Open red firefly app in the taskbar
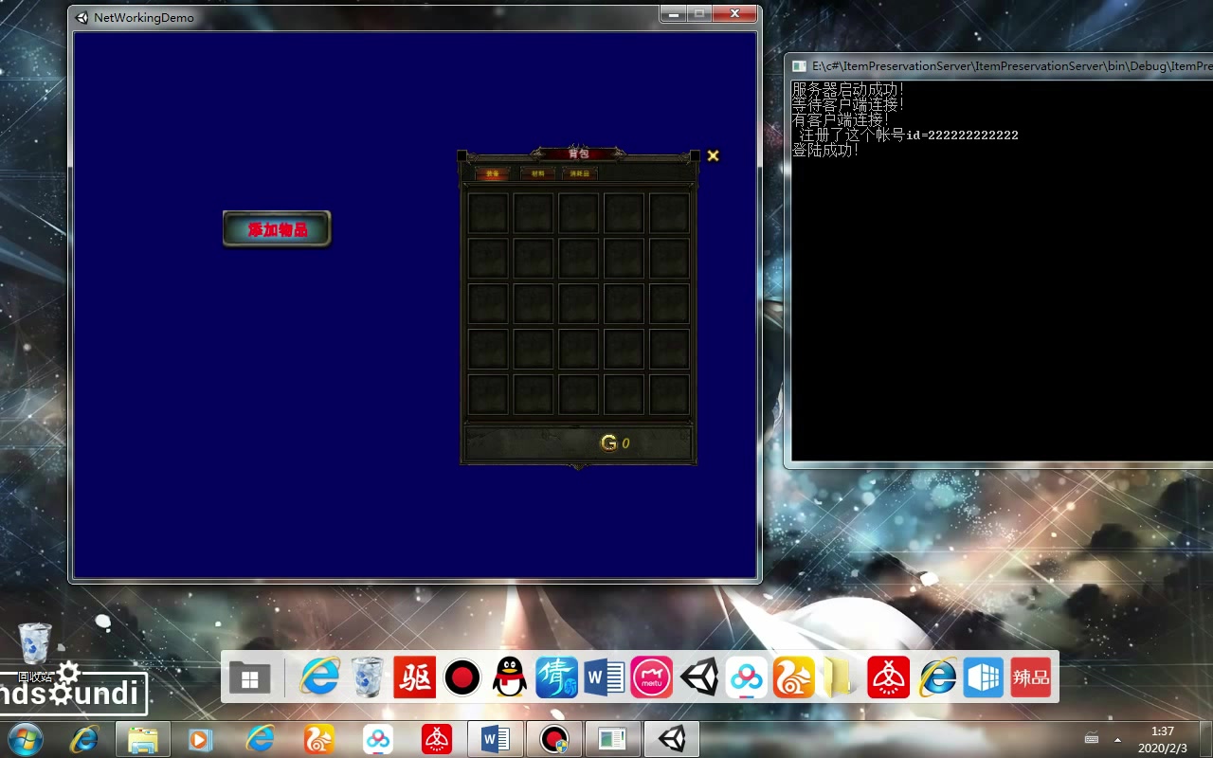This screenshot has width=1213, height=758. 436,739
